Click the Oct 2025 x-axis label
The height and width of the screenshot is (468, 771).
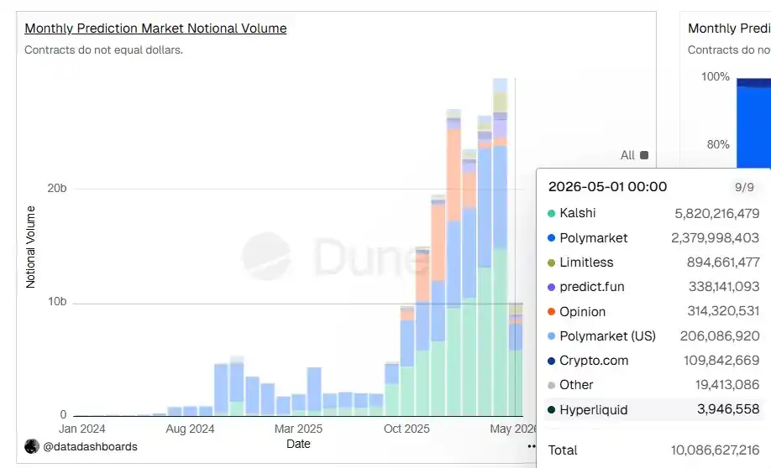[406, 429]
